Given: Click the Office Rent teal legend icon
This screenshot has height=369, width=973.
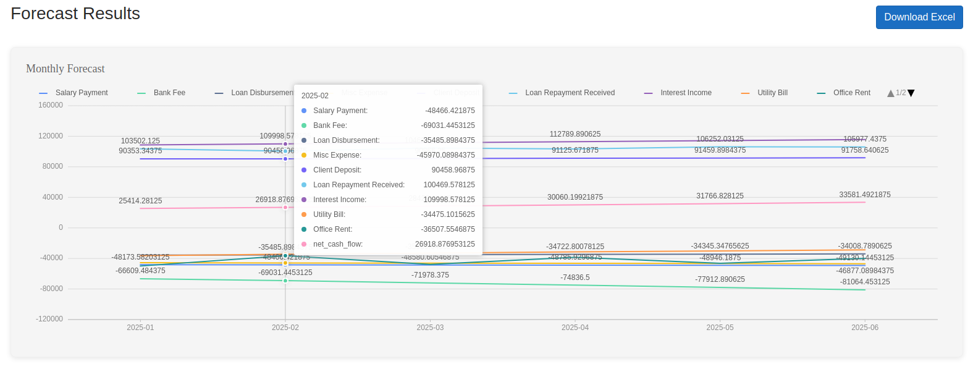Looking at the screenshot, I should 821,93.
